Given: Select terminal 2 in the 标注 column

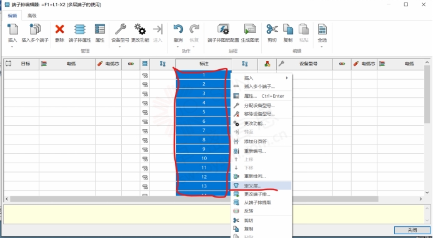Looking at the screenshot, I should click(204, 84).
